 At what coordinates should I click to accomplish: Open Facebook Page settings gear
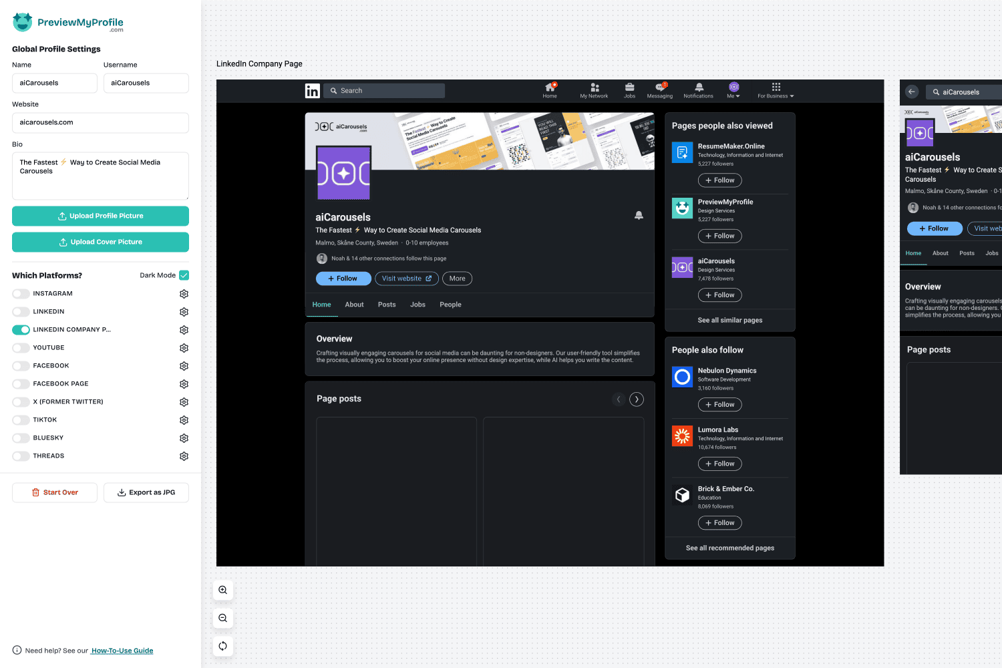[x=184, y=384]
